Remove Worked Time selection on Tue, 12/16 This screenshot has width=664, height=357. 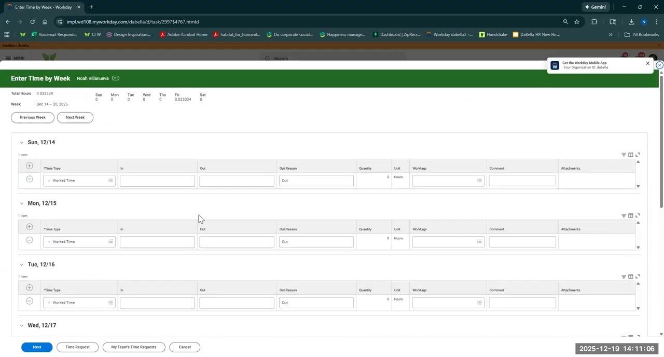pyautogui.click(x=49, y=303)
